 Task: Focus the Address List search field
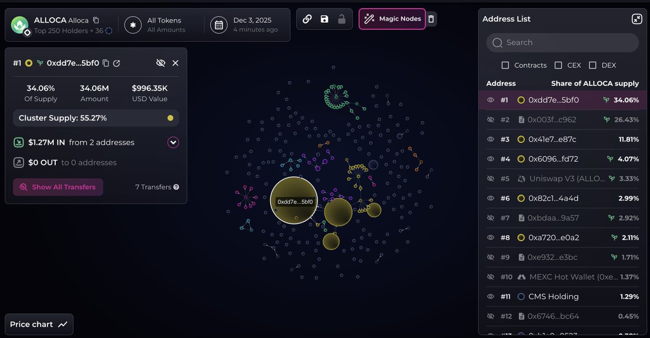click(x=562, y=43)
